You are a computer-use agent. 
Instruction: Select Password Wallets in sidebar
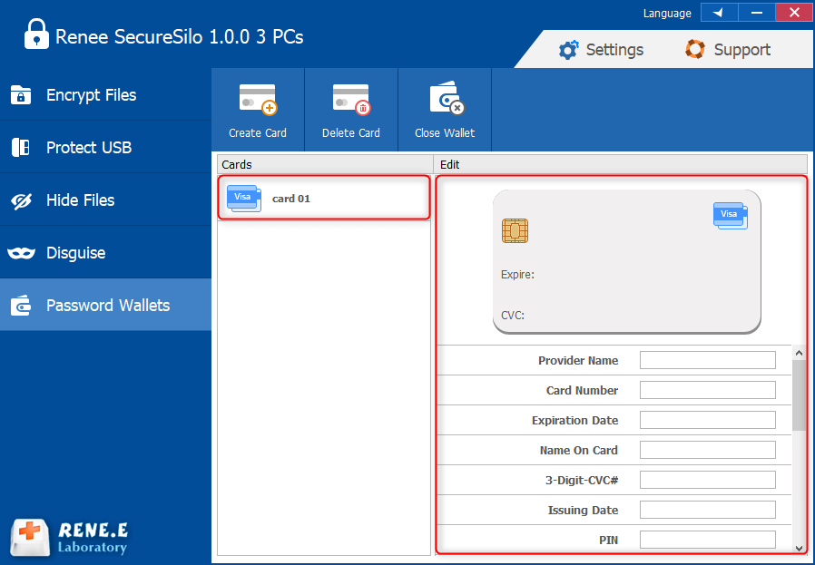coord(107,306)
